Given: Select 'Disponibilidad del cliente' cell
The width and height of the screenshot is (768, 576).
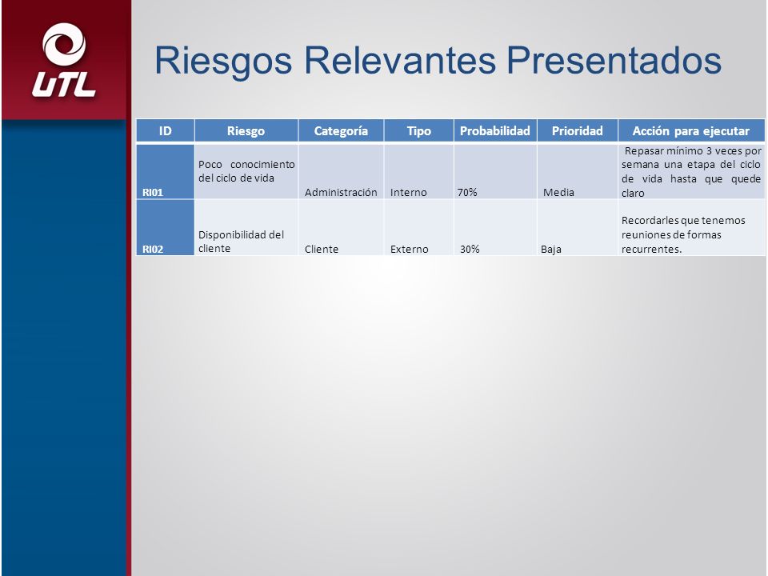Looking at the screenshot, I should pyautogui.click(x=246, y=227).
